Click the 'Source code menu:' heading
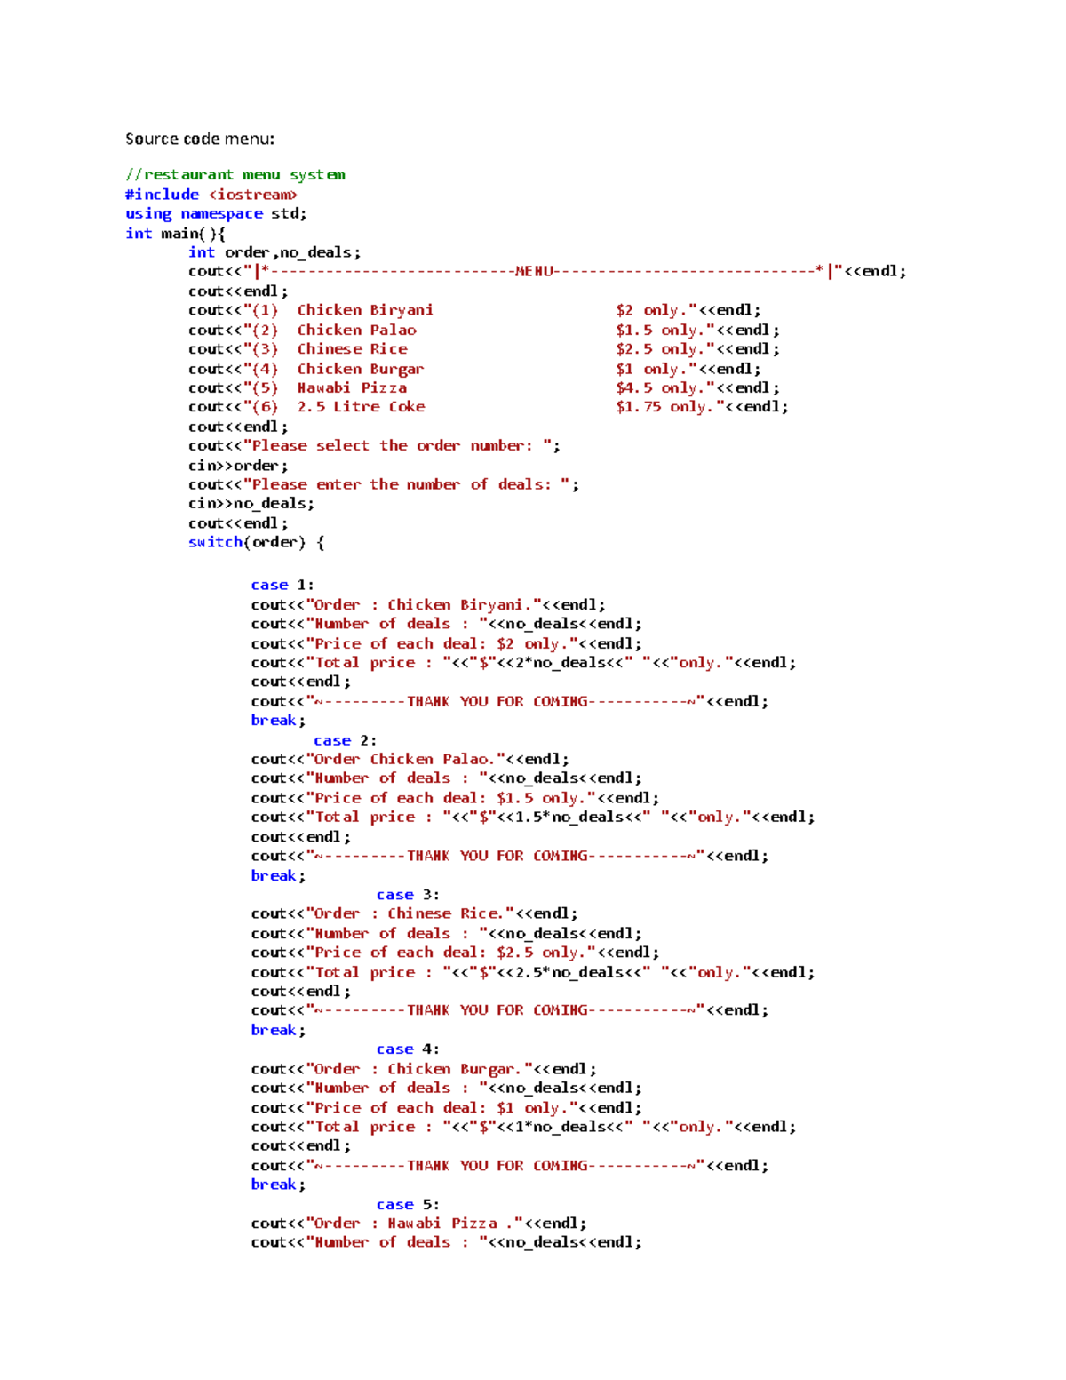1066x1380 pixels. 200,139
